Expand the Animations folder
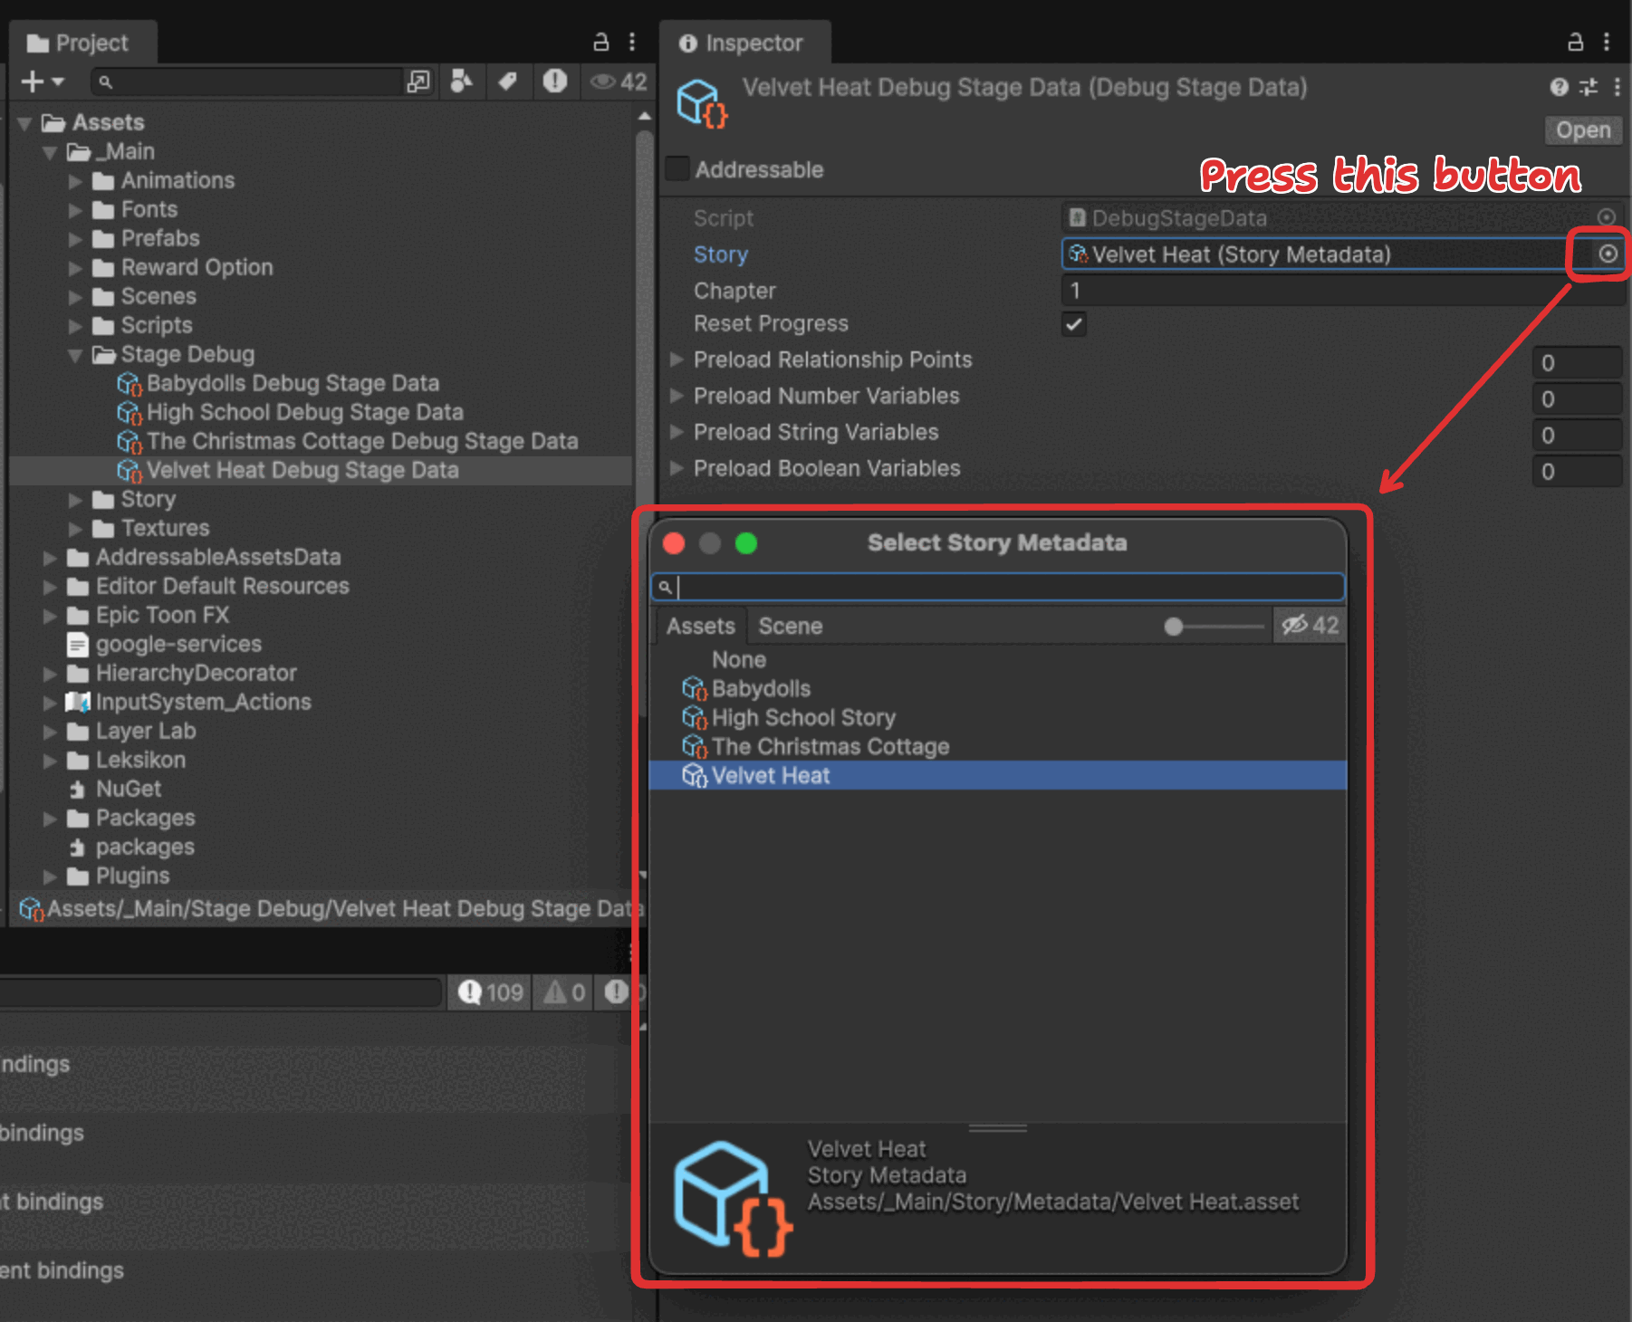The height and width of the screenshot is (1322, 1632). point(75,181)
